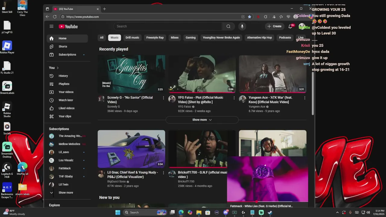Click Yungeen Ace channel avatar
Image resolution: width=386 pixels, height=217 pixels.
pos(243,99)
